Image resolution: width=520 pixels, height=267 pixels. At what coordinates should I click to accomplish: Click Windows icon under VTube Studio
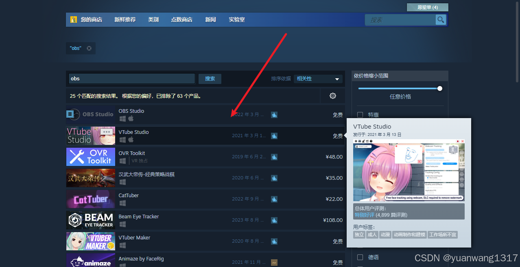[122, 140]
